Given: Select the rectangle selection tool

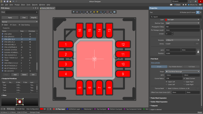Looking at the screenshot, I should (84, 12).
